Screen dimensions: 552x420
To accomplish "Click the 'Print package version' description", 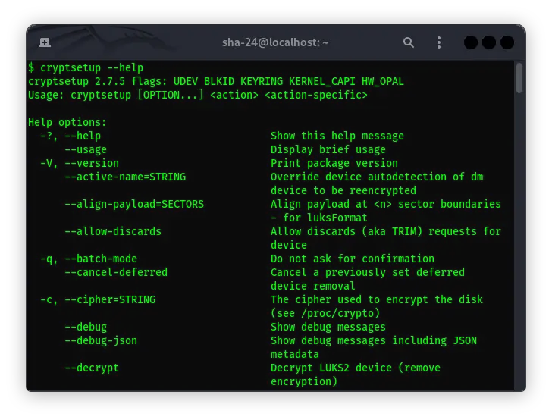I will tap(334, 163).
